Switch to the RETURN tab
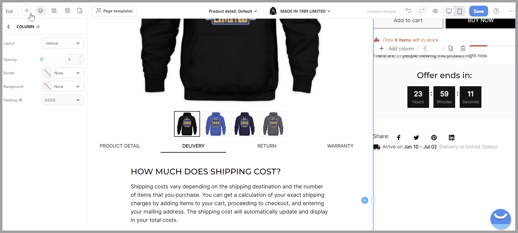 267,146
